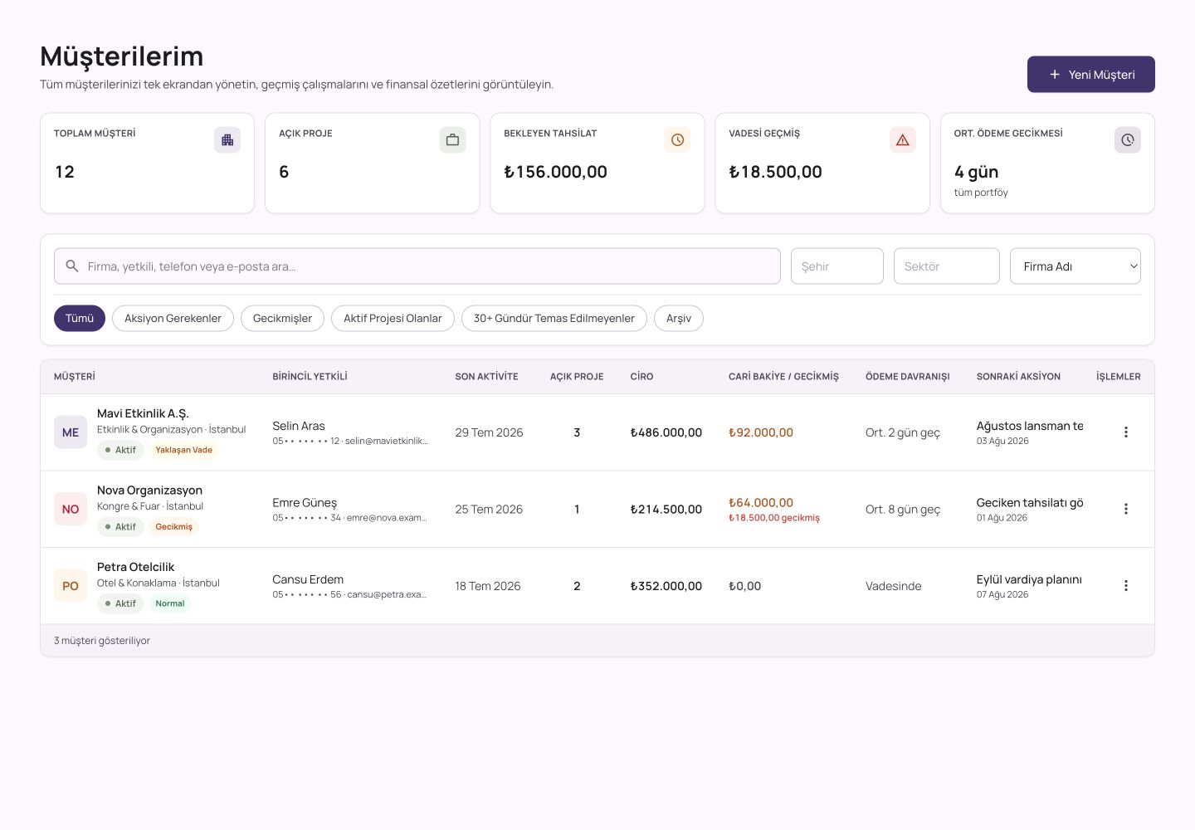
Task: Click contact name Selin Aras
Action: 299,426
